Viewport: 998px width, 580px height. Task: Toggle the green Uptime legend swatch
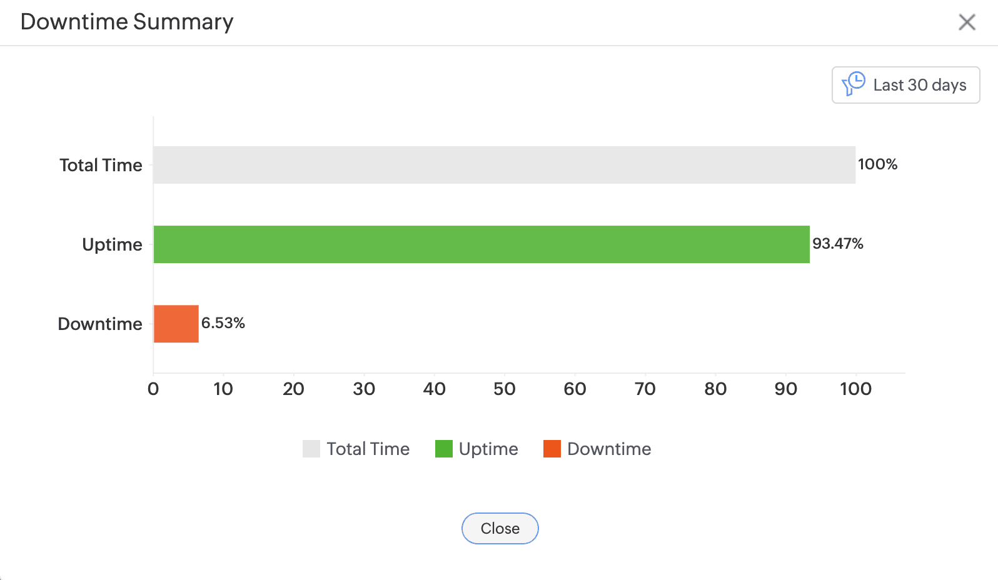(x=444, y=449)
